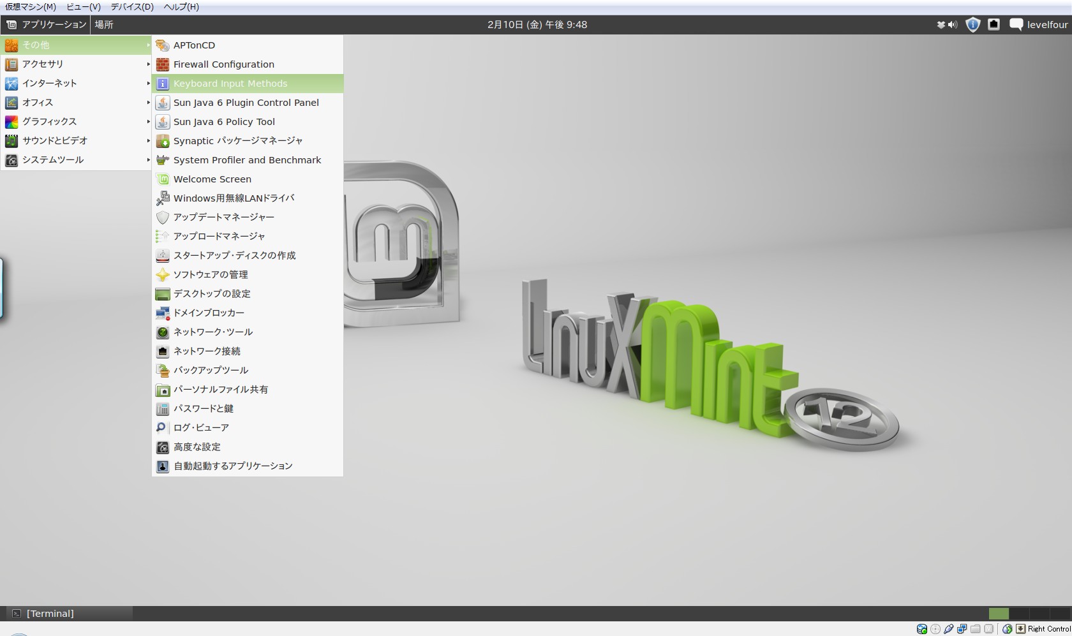The height and width of the screenshot is (636, 1072).
Task: Click the スタートアップ・ディスクの作成 drive icon
Action: point(163,256)
